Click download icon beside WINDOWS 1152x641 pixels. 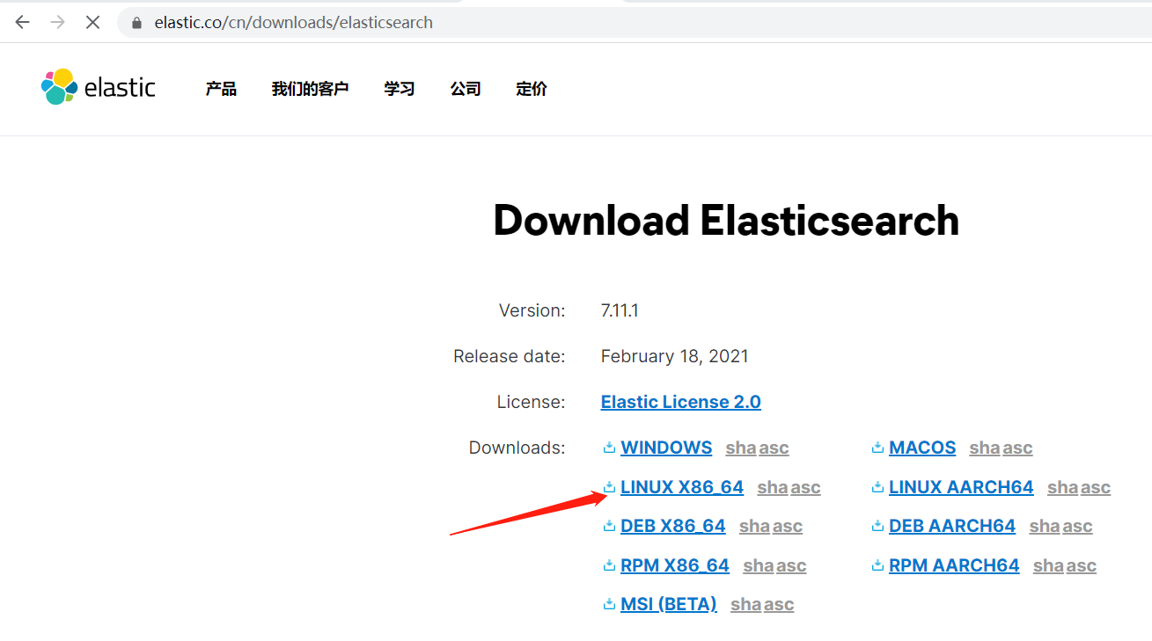point(609,448)
